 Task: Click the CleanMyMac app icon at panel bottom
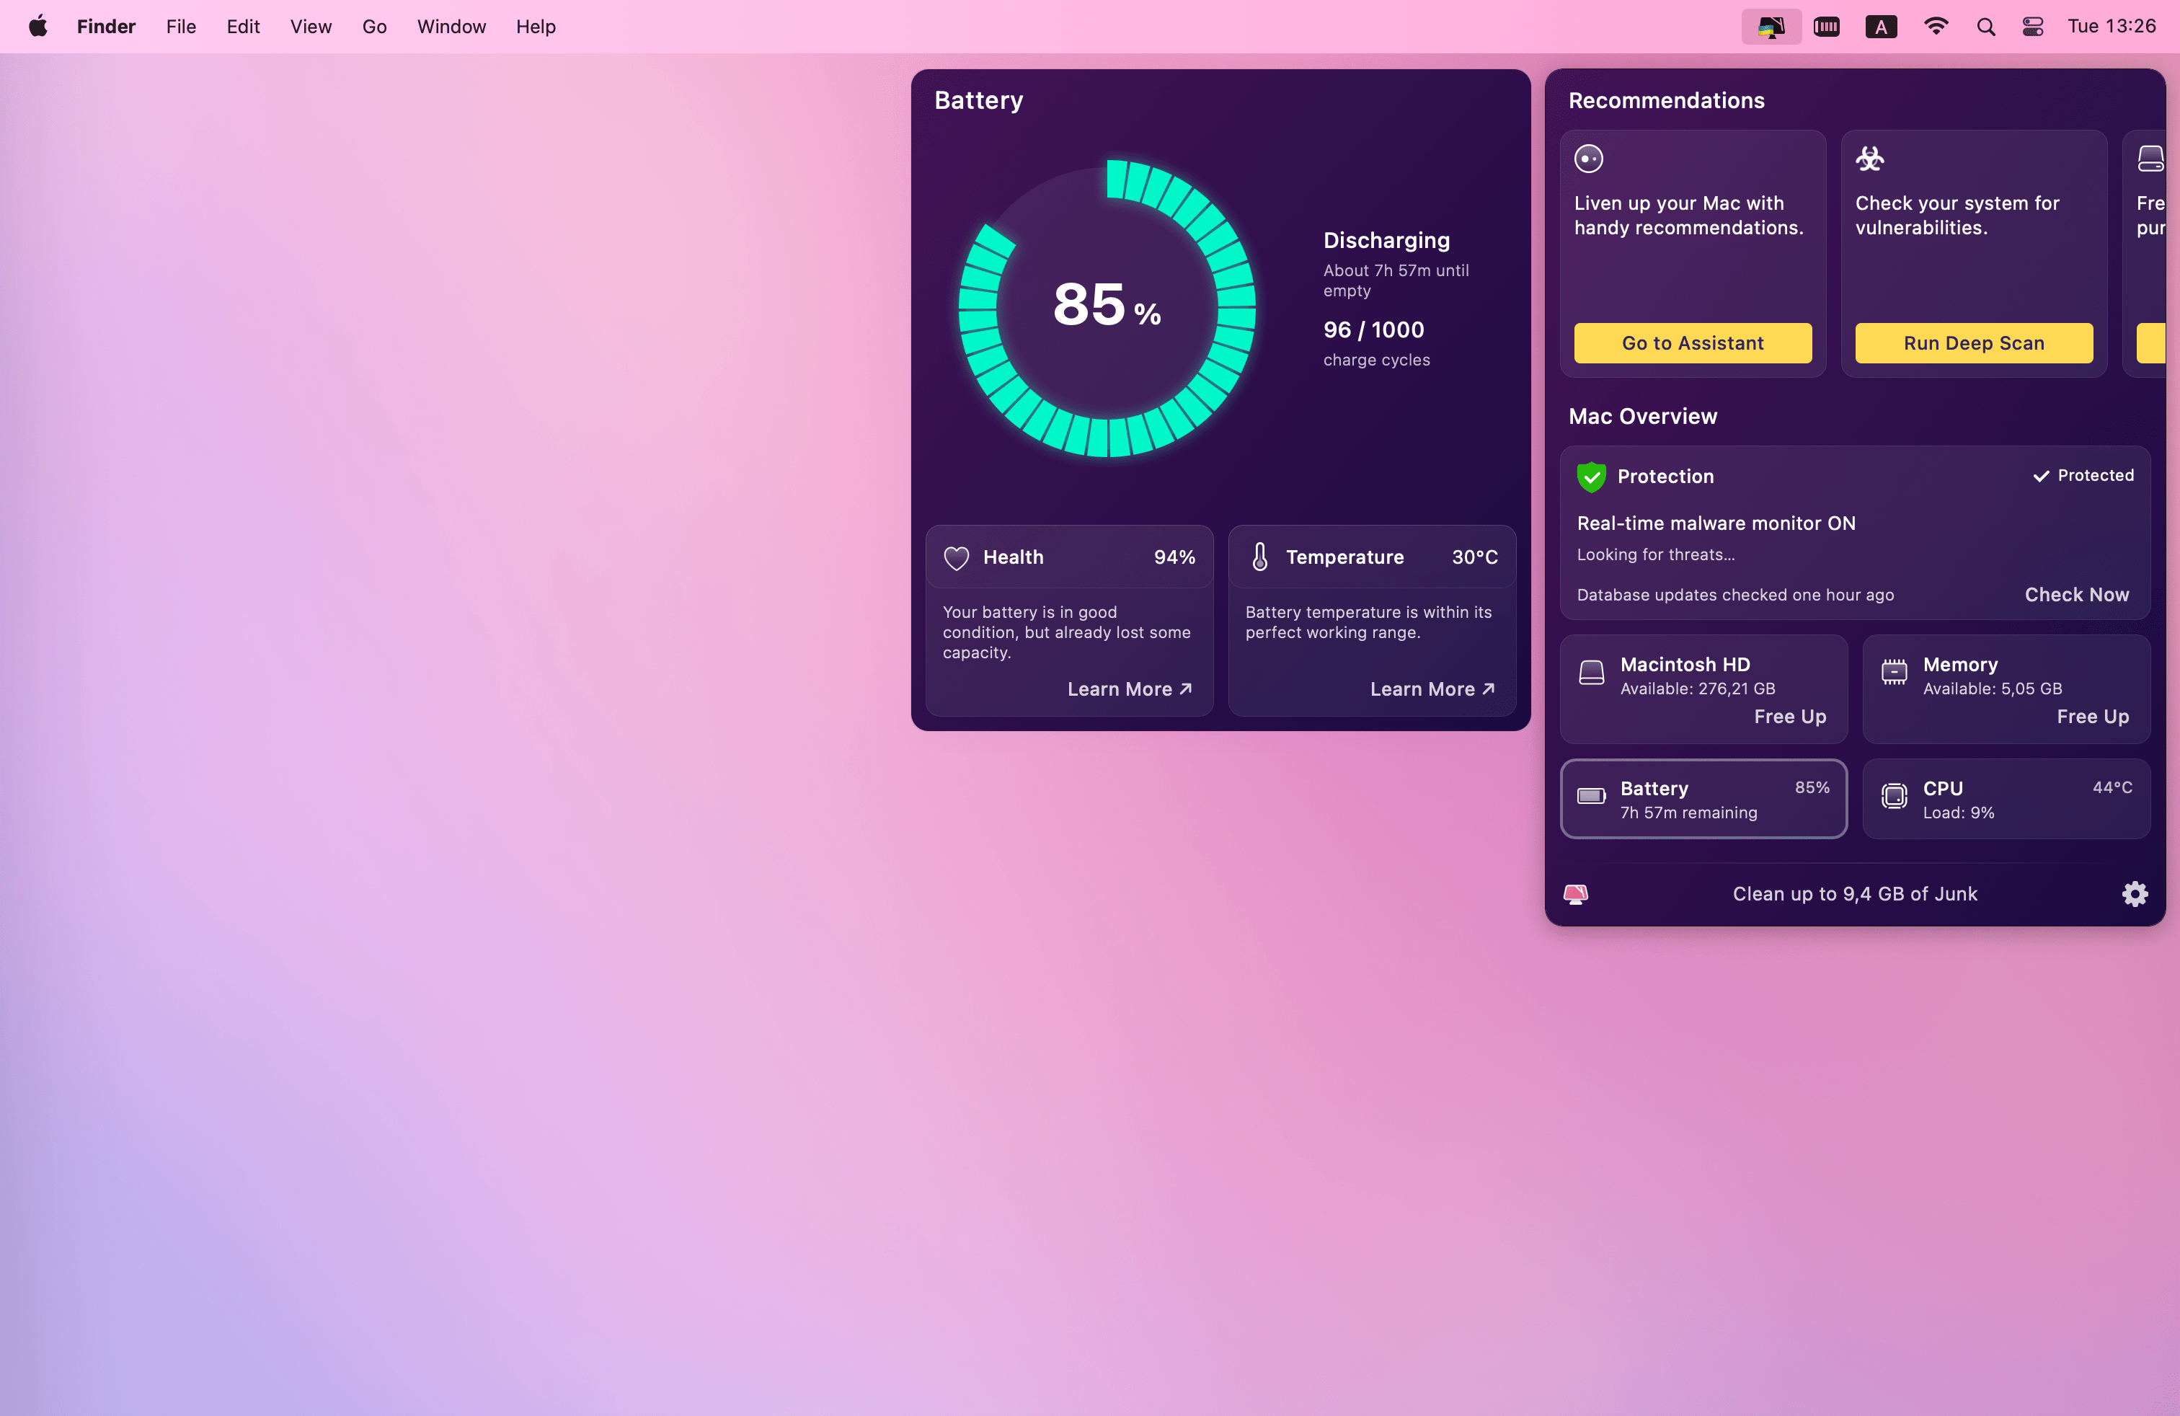pos(1575,894)
